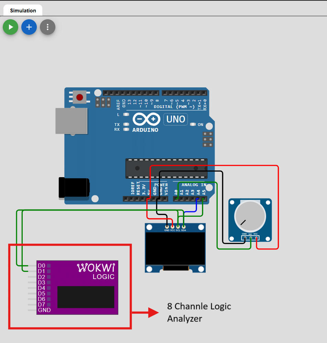This screenshot has width=327, height=343.
Task: Click the USB port on the Arduino board
Action: [x=72, y=121]
